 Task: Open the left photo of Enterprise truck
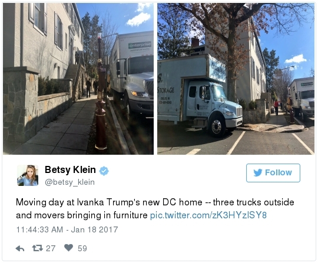click(x=78, y=79)
